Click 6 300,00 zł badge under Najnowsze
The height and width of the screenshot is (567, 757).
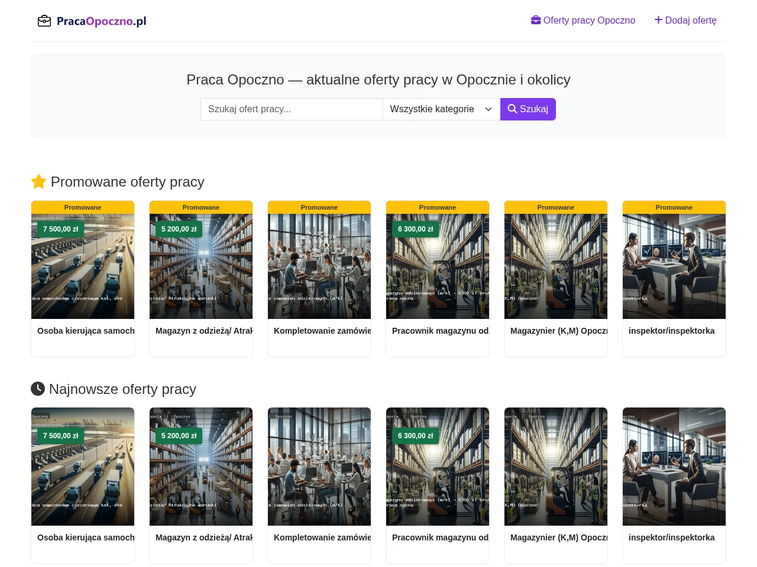415,436
